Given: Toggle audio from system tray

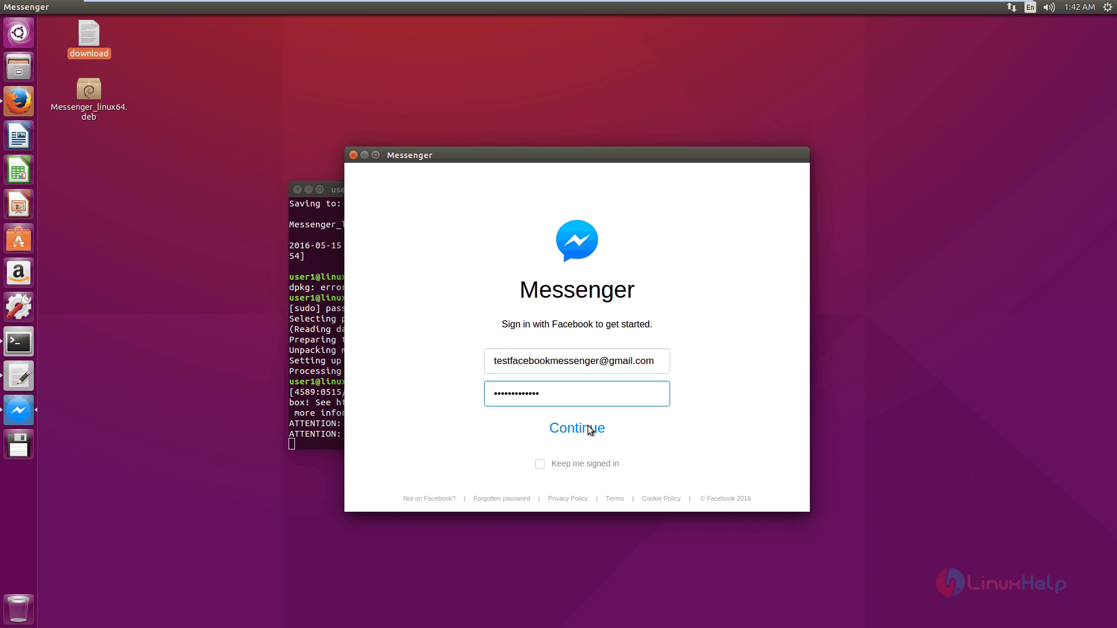Looking at the screenshot, I should [1049, 7].
